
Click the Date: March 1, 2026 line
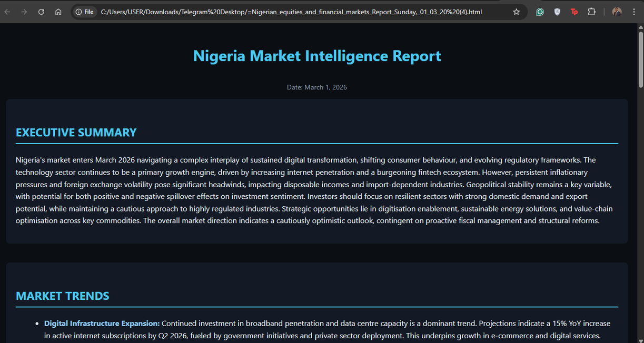[317, 87]
